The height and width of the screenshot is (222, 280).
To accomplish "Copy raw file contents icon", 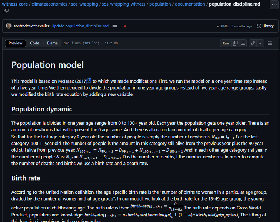I will point(235,43).
